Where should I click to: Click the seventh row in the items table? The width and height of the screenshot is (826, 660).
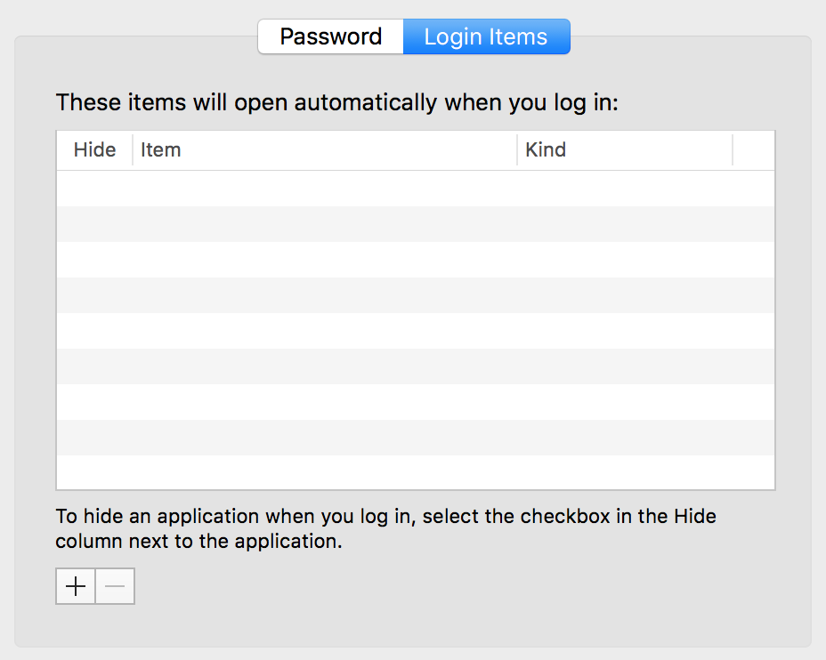[x=416, y=402]
